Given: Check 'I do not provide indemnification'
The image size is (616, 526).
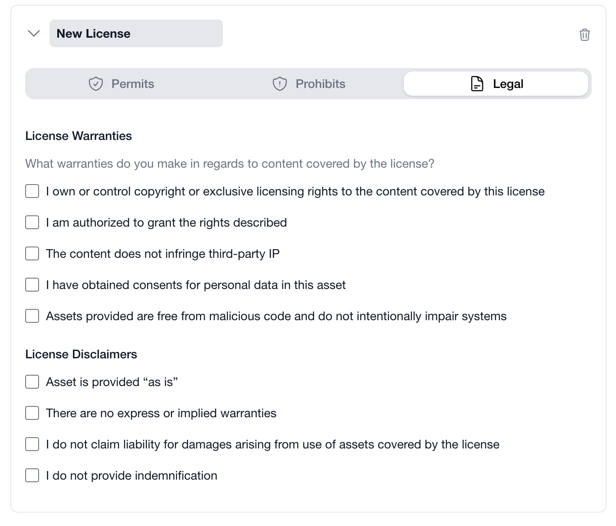Looking at the screenshot, I should coord(32,475).
